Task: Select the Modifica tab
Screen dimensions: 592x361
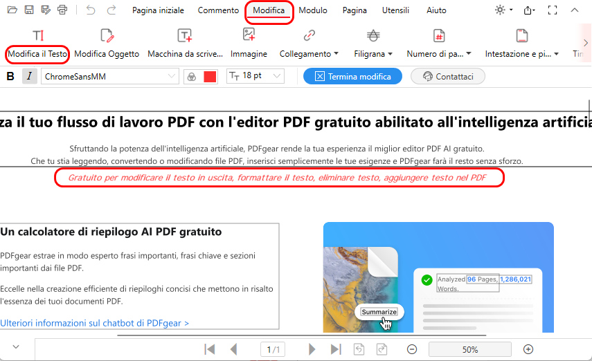Action: click(269, 10)
